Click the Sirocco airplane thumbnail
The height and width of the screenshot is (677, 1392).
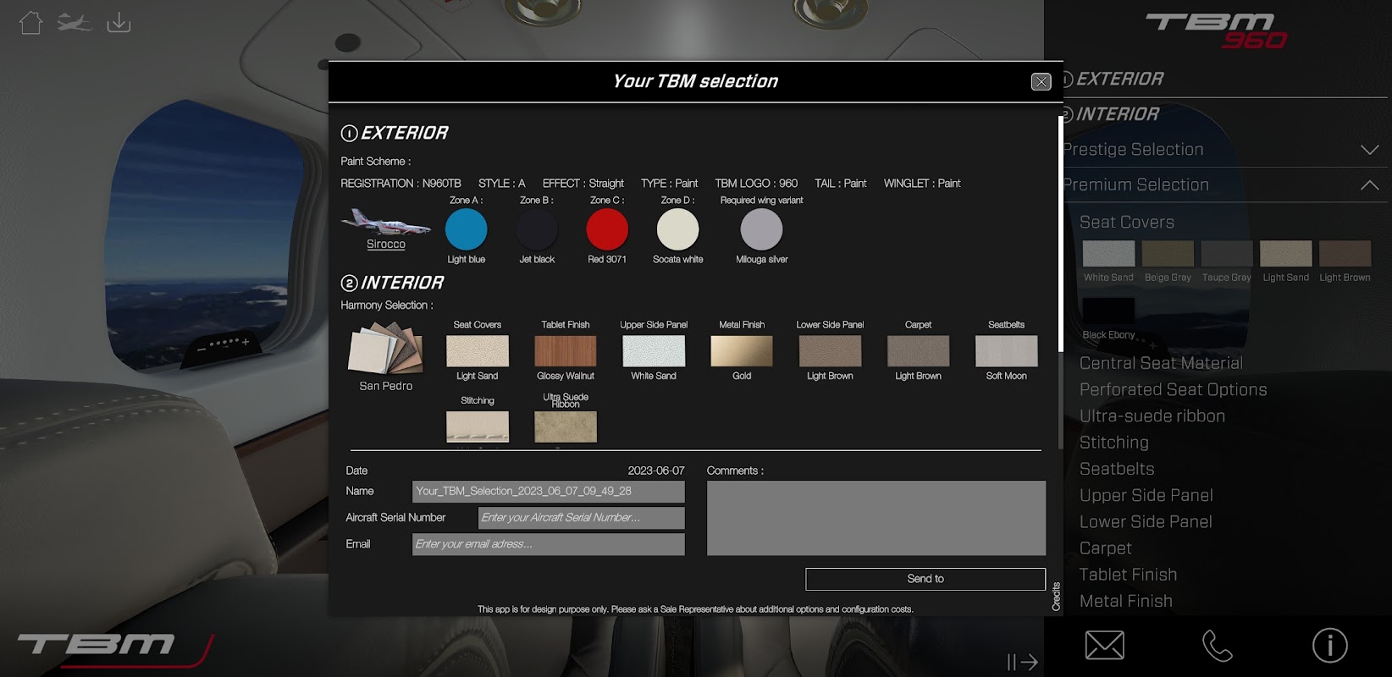click(386, 221)
